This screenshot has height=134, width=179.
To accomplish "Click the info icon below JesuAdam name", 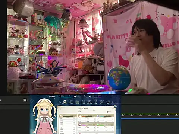I will (108, 112).
